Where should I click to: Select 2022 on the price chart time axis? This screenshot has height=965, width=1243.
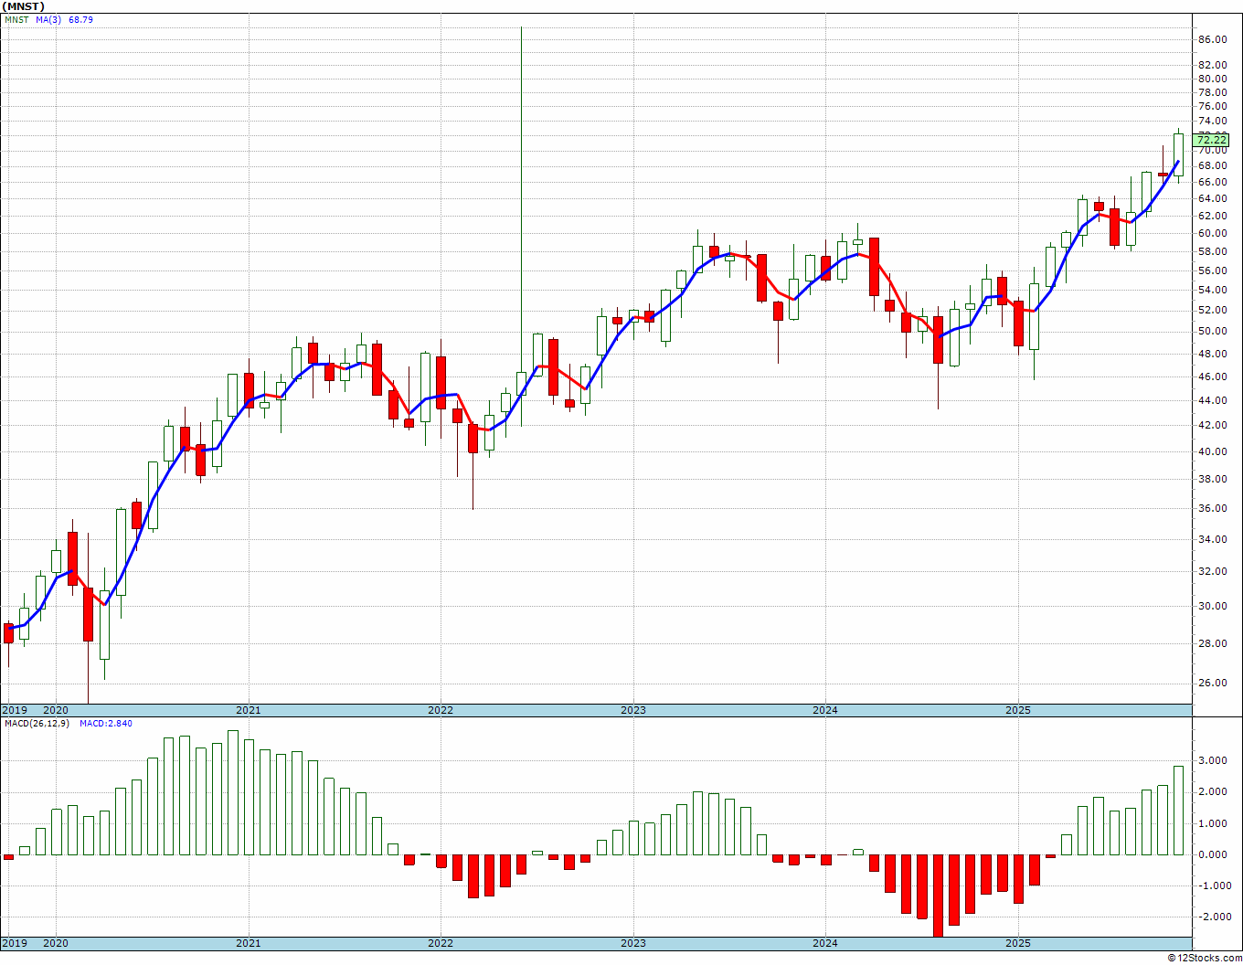441,710
